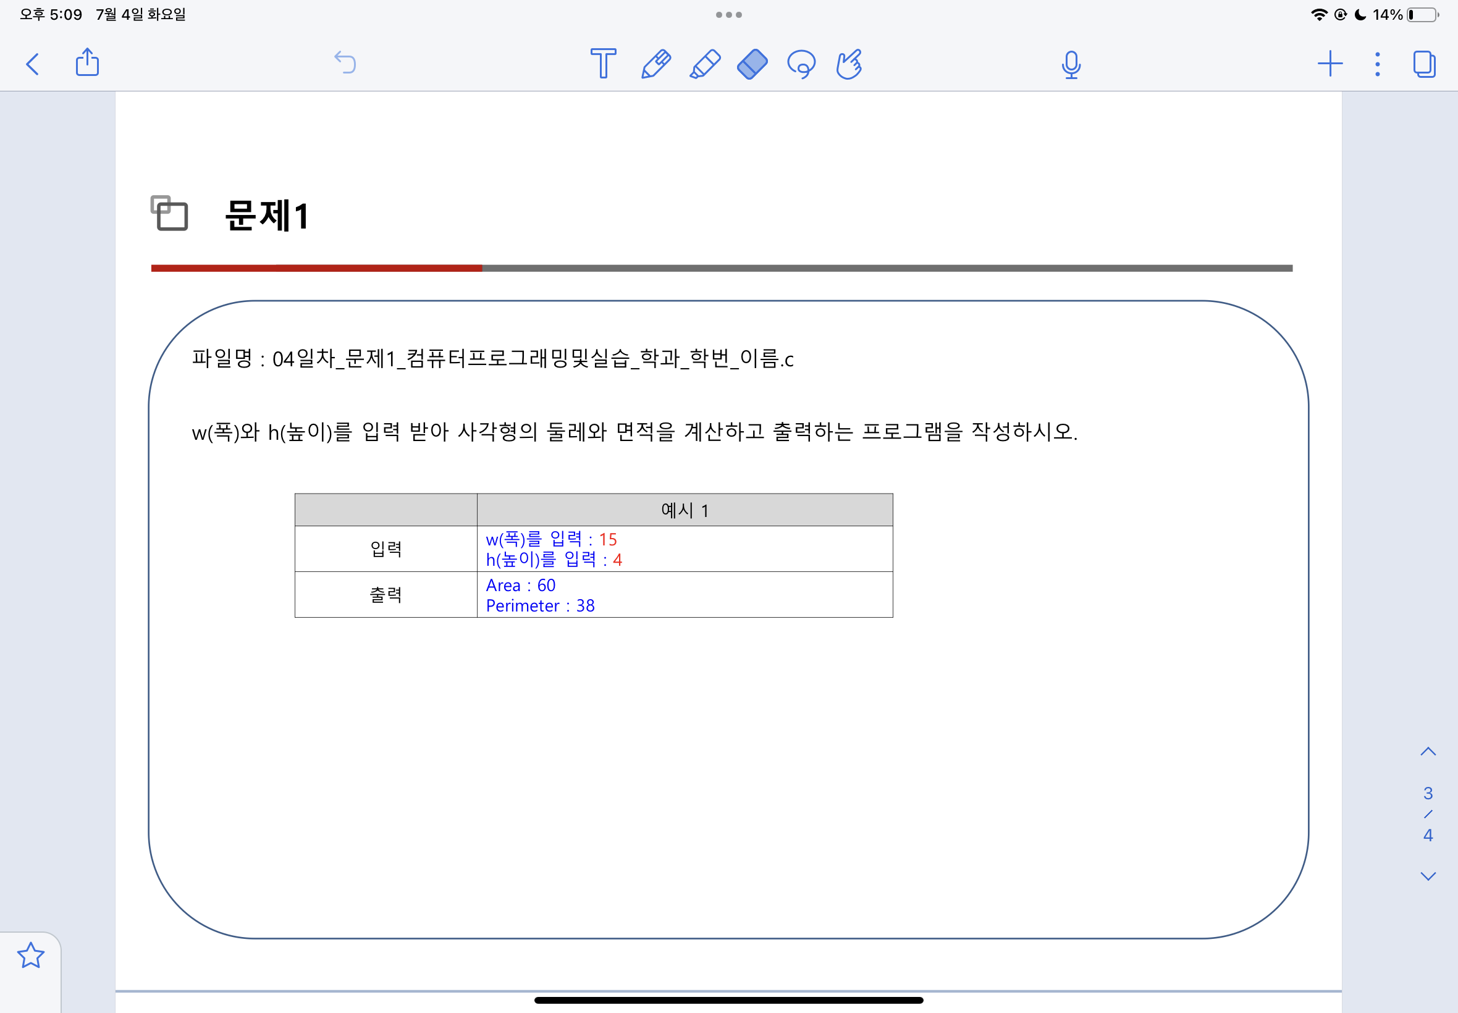Open the share export menu
This screenshot has height=1013, width=1458.
(88, 63)
